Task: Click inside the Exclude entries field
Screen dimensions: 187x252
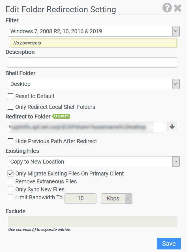Action: (93, 222)
